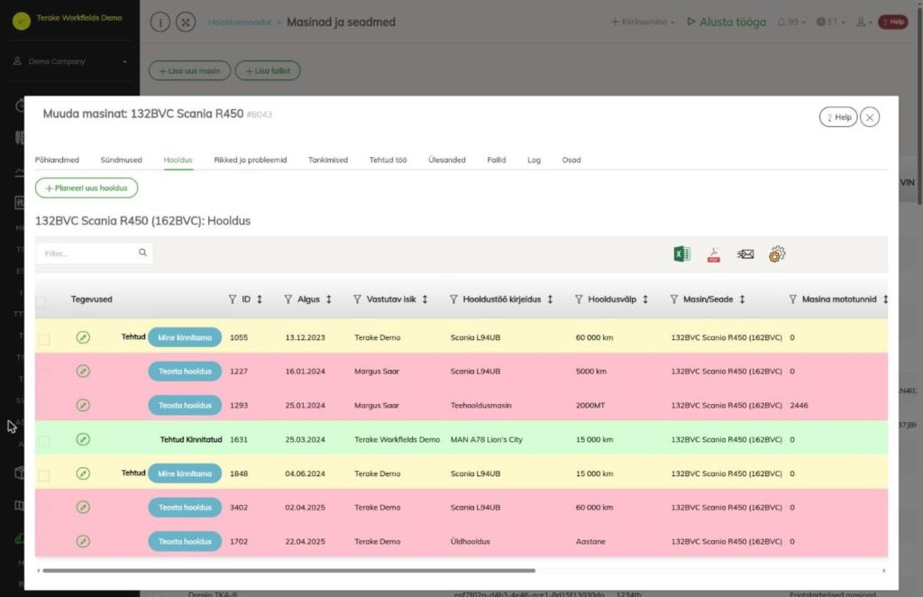923x597 pixels.
Task: Sort by Algus date arrows
Action: pos(328,299)
